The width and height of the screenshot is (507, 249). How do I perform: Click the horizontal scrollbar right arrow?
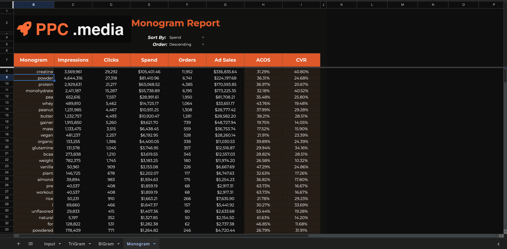point(501,236)
